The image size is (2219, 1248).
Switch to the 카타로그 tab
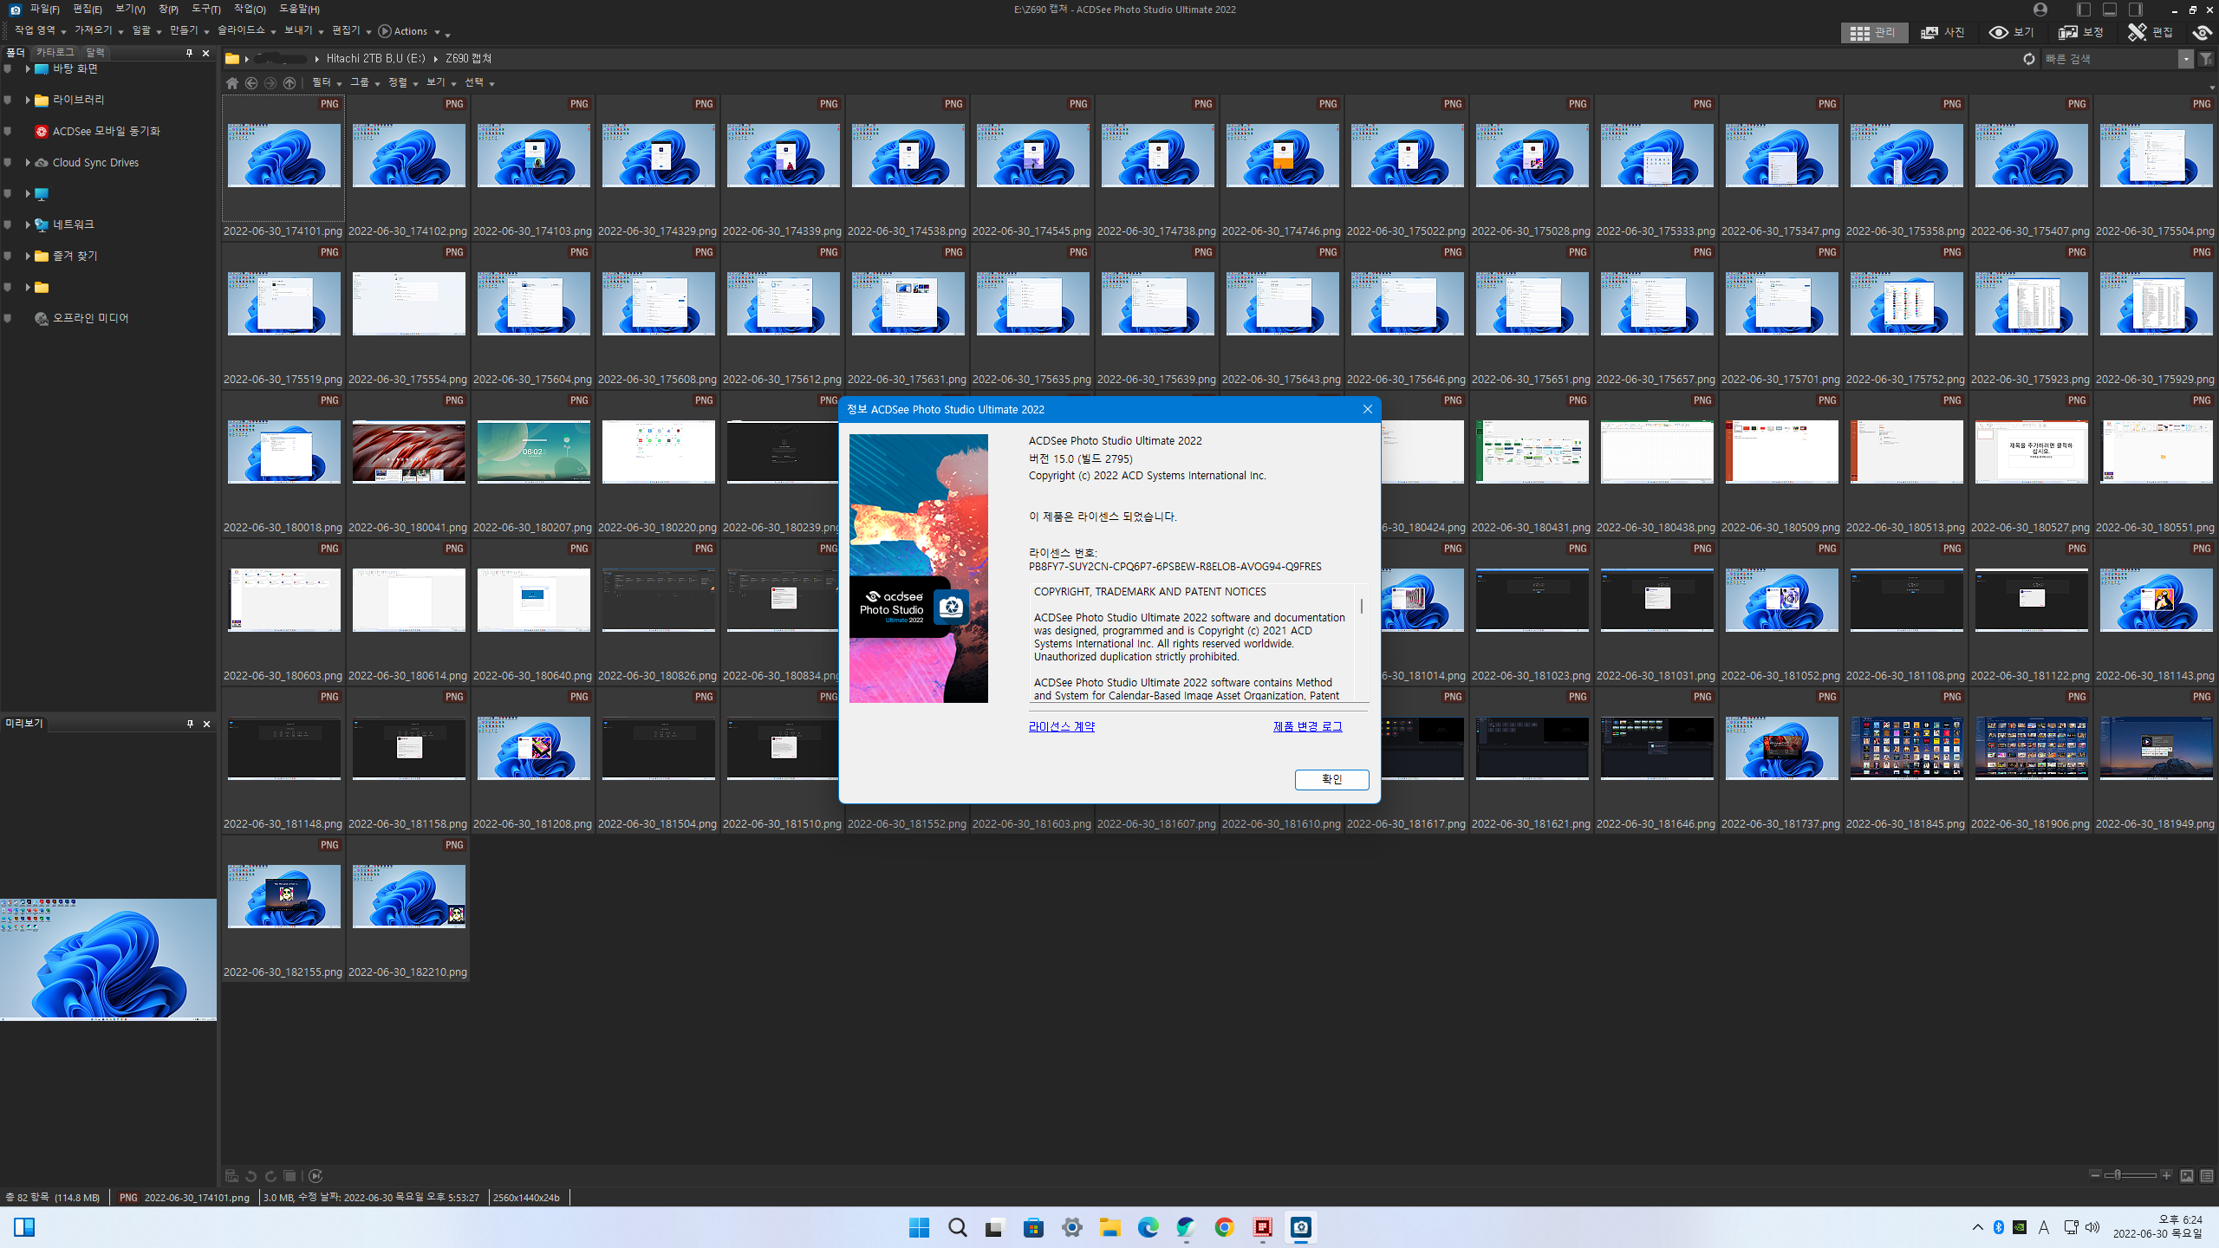[x=55, y=53]
